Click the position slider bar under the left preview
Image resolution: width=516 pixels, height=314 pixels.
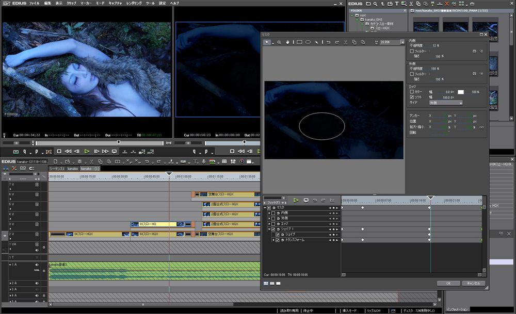tap(99, 143)
